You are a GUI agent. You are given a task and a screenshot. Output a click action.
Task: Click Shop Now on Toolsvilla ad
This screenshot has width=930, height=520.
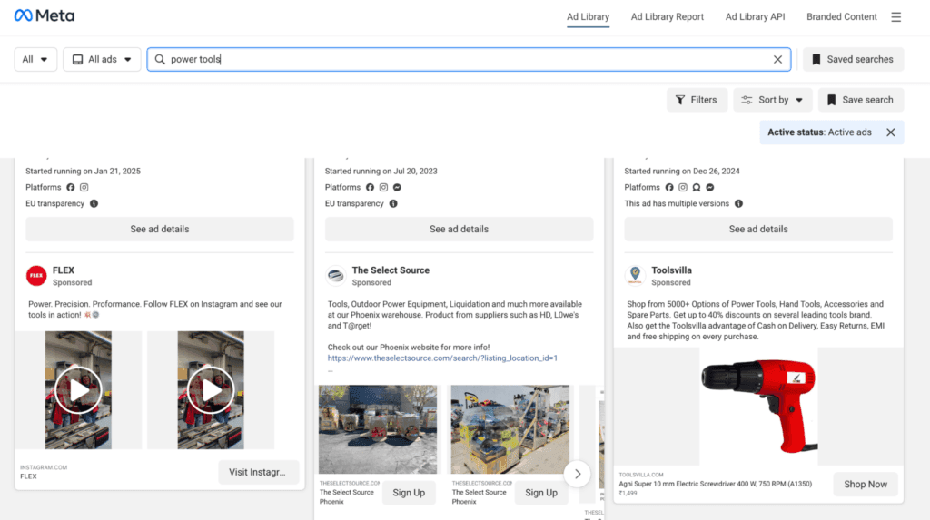point(866,485)
